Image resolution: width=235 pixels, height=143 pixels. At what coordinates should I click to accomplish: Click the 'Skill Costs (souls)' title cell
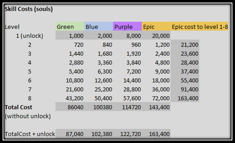coord(29,9)
